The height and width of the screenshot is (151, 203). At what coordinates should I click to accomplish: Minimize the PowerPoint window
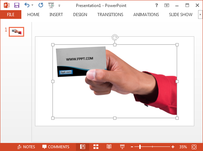pyautogui.click(x=177, y=6)
